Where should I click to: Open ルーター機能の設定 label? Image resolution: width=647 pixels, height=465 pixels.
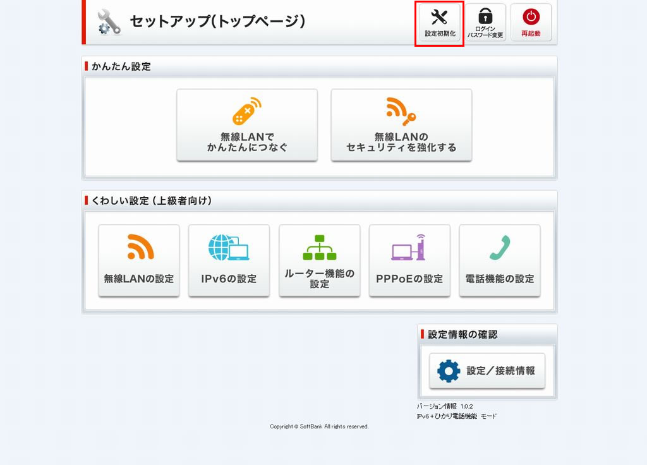[x=319, y=279]
